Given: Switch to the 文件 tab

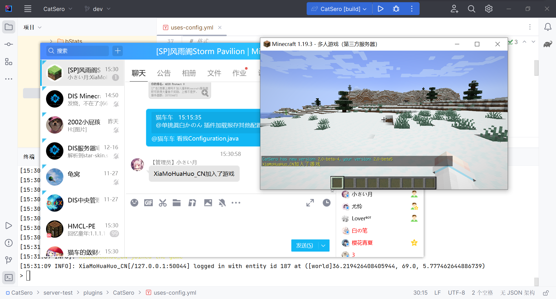Looking at the screenshot, I should click(214, 73).
